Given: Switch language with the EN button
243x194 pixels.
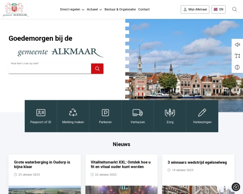Looking at the screenshot, I should [218, 9].
